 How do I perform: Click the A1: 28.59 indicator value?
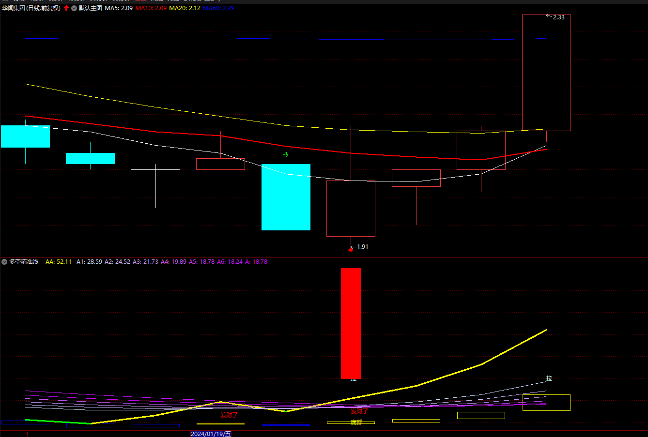tap(89, 262)
